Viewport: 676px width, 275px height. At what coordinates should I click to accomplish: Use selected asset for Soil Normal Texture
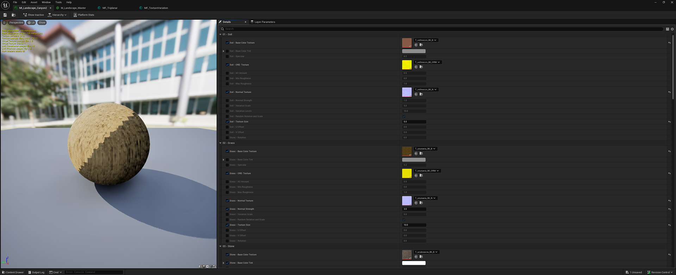(x=416, y=94)
